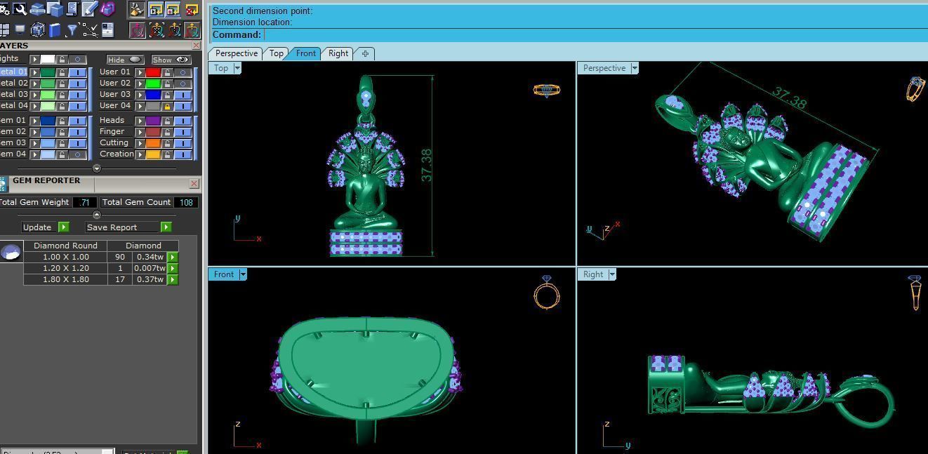The height and width of the screenshot is (454, 928).
Task: Open Right viewport dropdown arrow
Action: 612,274
